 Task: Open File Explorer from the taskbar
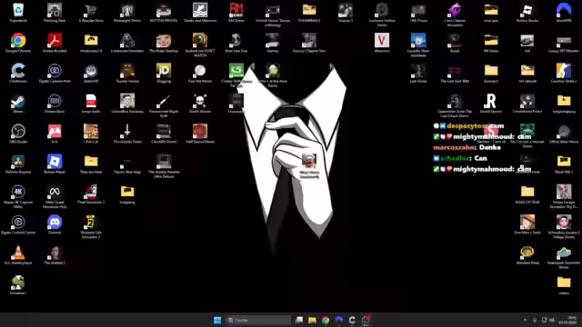click(312, 320)
